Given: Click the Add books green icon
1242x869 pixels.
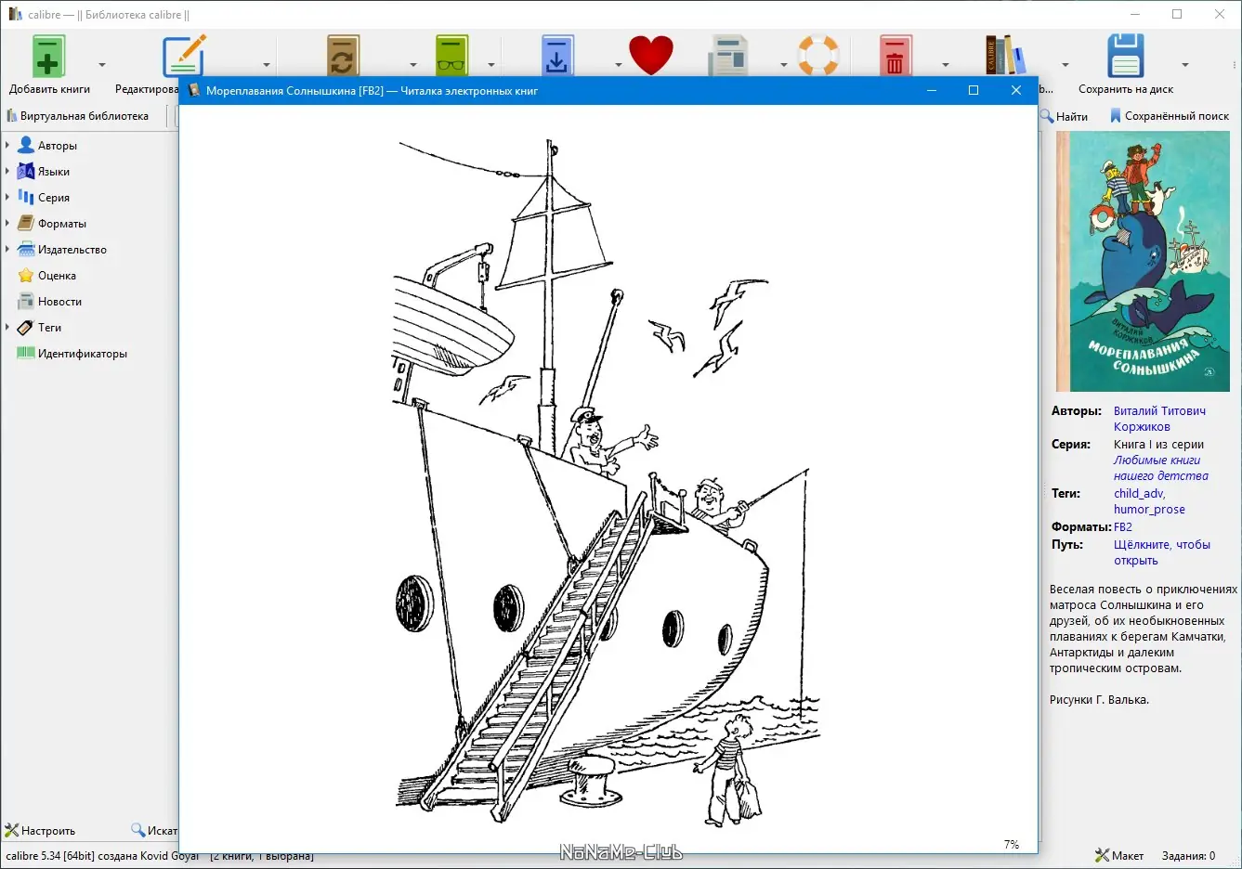Looking at the screenshot, I should click(48, 57).
